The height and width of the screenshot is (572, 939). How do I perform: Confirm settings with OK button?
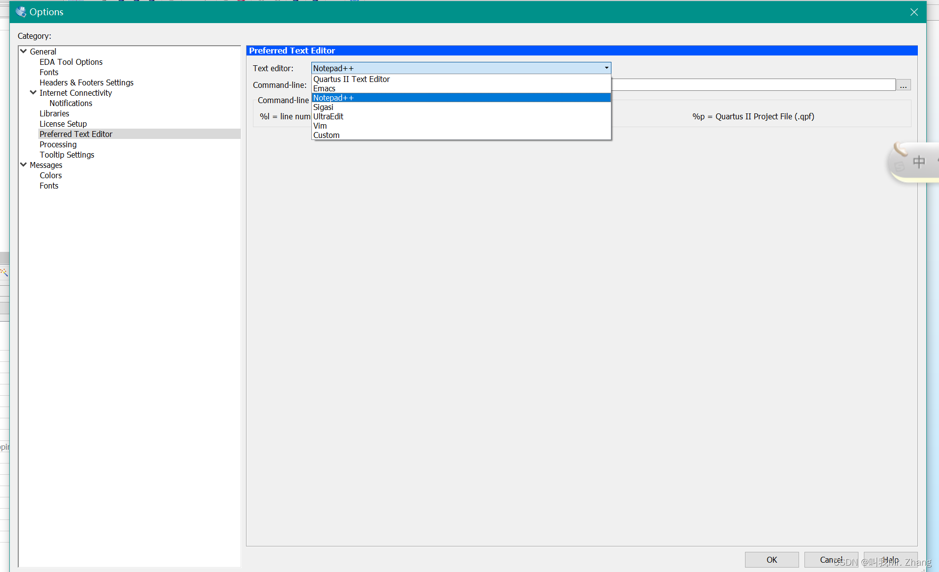tap(771, 559)
